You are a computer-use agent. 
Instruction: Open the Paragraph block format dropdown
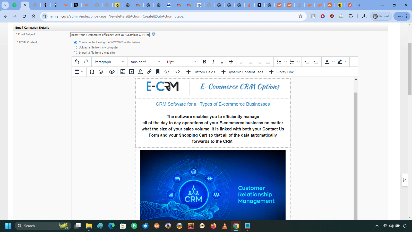click(109, 62)
